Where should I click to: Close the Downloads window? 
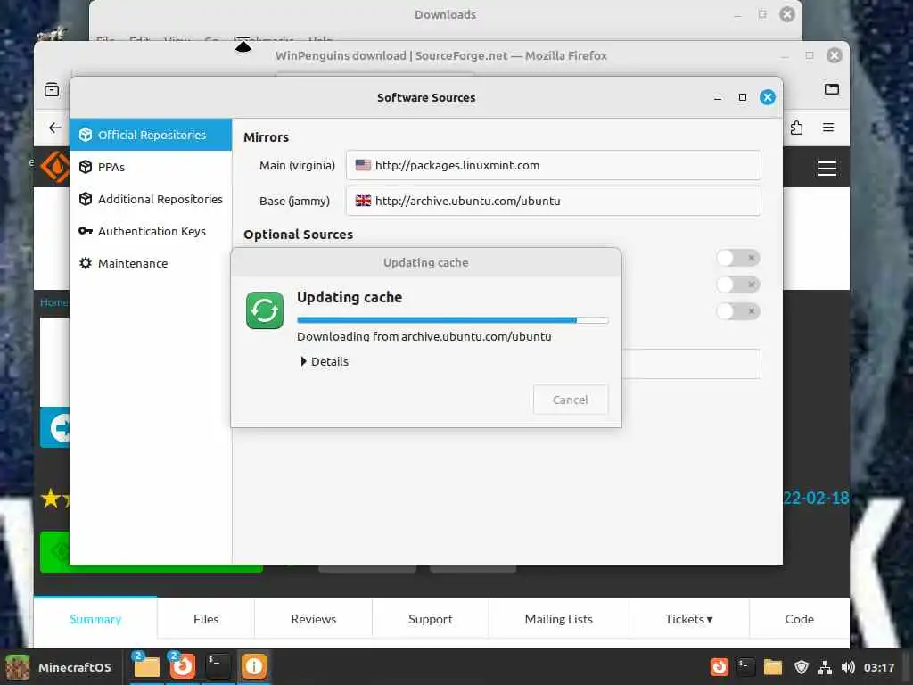(787, 14)
